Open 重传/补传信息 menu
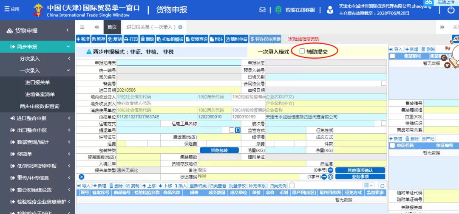This screenshot has width=459, height=214. [x=33, y=178]
